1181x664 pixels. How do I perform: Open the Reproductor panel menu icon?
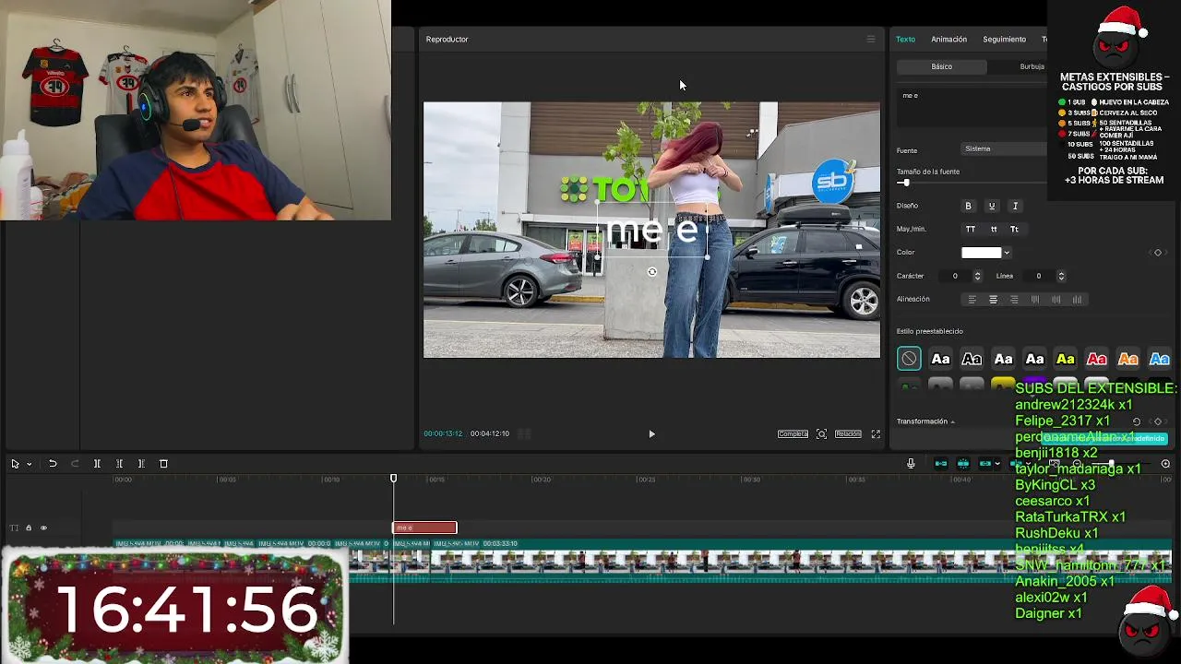(x=870, y=39)
